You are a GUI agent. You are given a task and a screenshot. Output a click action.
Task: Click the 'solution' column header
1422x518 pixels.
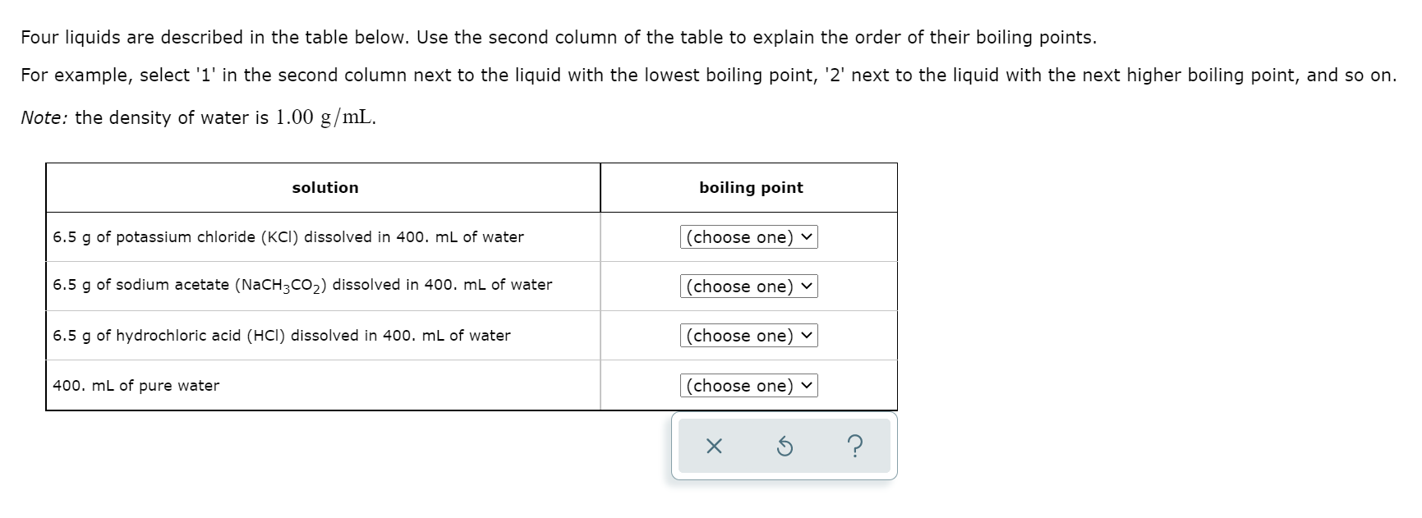(325, 188)
